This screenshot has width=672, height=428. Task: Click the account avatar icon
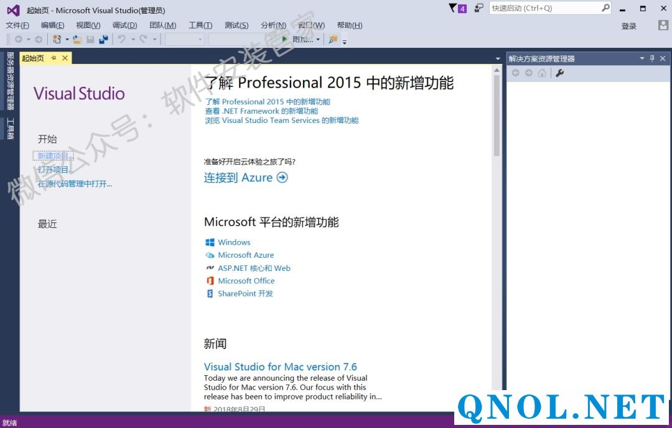pyautogui.click(x=663, y=25)
